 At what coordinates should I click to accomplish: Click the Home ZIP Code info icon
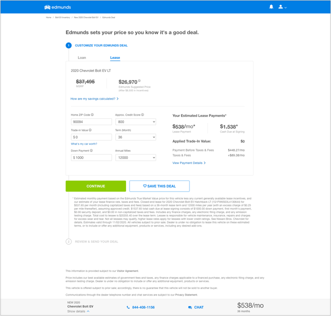click(x=92, y=115)
